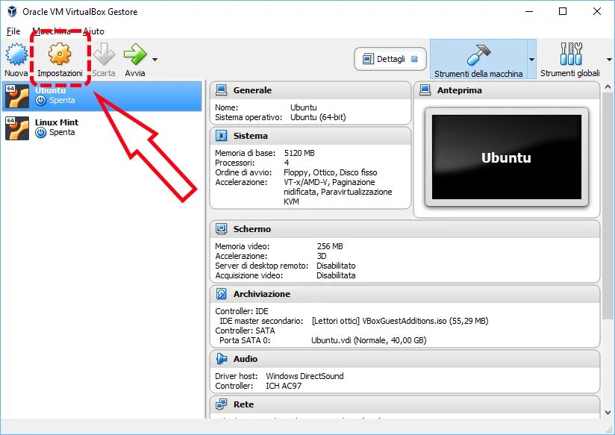
Task: Select Strumenti della macchina hammer icon
Action: tap(478, 54)
